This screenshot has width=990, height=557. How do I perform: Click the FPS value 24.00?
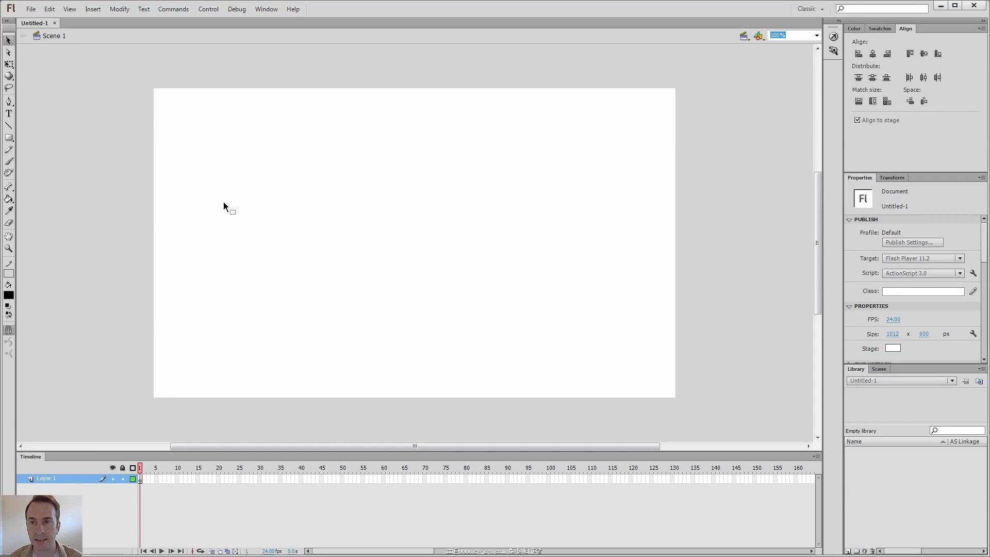(x=893, y=319)
